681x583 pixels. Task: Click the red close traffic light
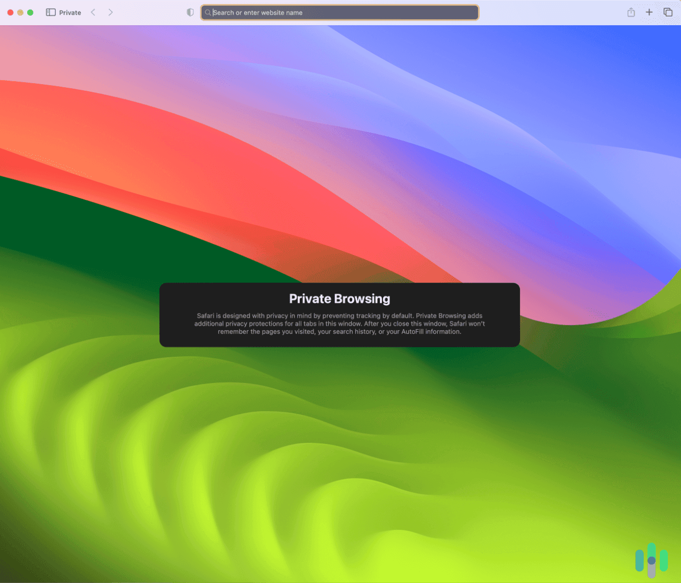coord(10,12)
